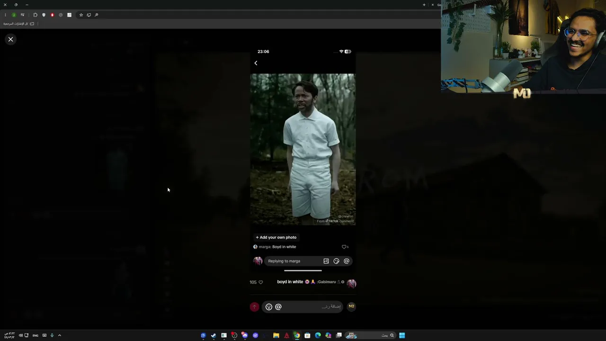Open the media controls icon in Chrome toolbar
The width and height of the screenshot is (606, 341).
click(x=22, y=15)
